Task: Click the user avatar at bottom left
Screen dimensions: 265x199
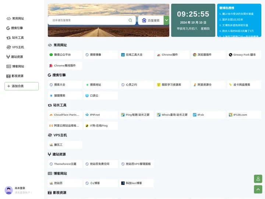Action: tap(8, 190)
